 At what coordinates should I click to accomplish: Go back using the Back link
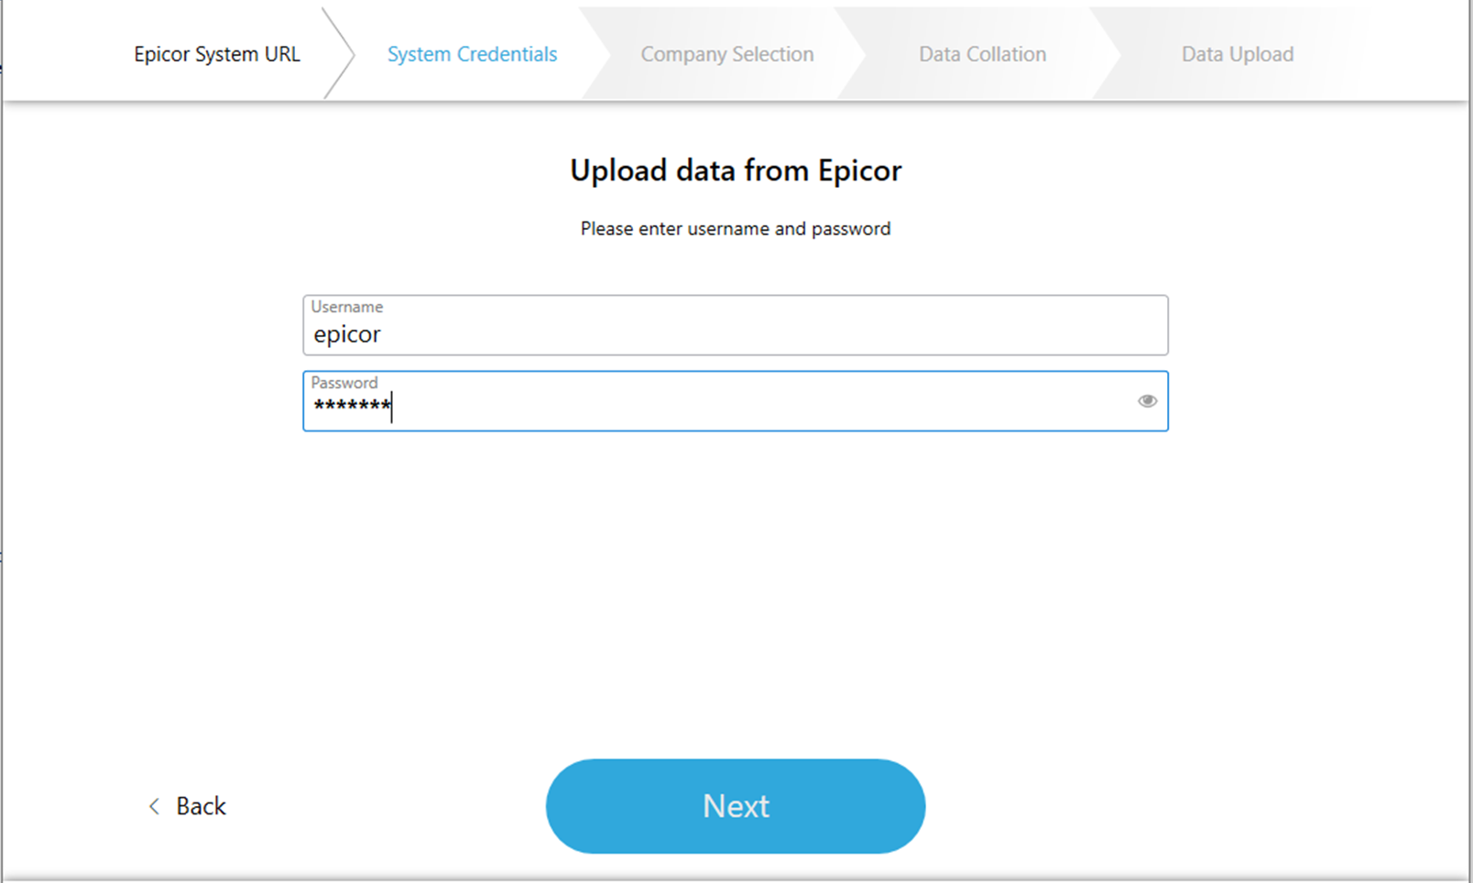pyautogui.click(x=201, y=806)
